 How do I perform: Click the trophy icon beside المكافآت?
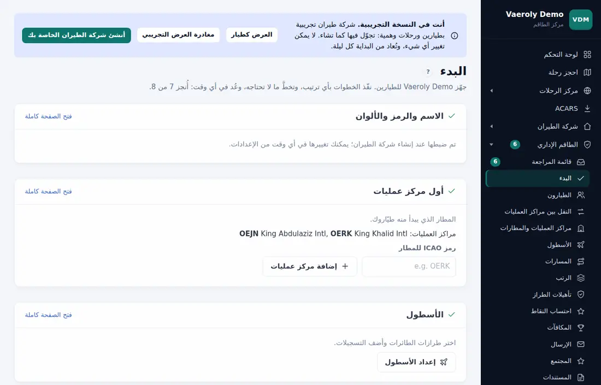point(581,328)
